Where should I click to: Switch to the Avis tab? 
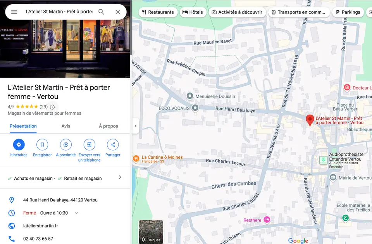(x=66, y=126)
